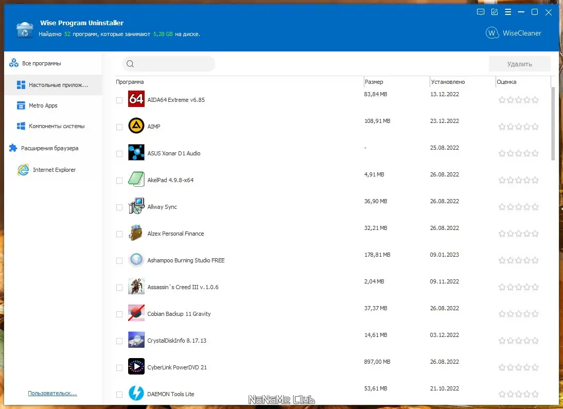Click the AkelPad notepad icon
The height and width of the screenshot is (409, 563).
(x=136, y=179)
